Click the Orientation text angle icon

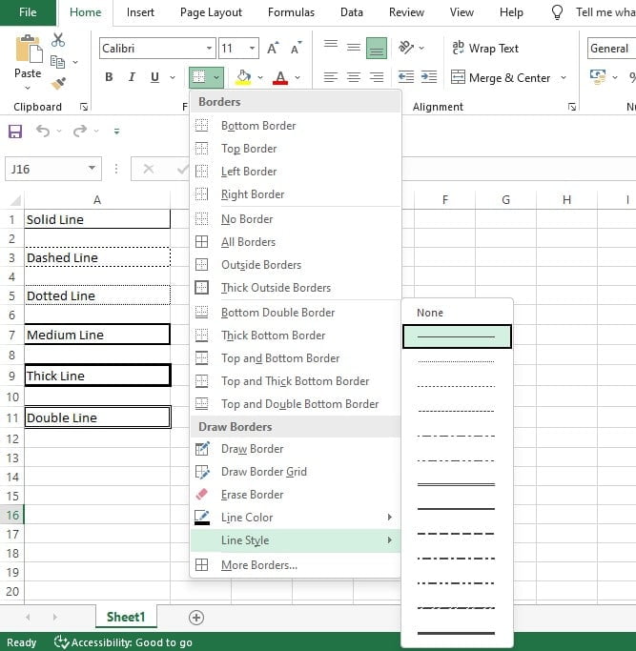point(406,48)
